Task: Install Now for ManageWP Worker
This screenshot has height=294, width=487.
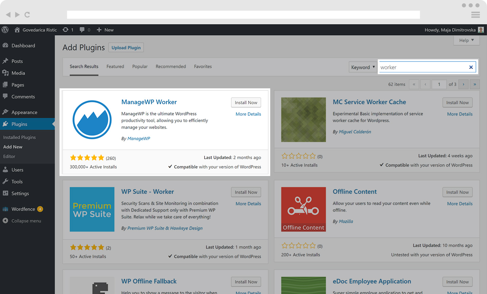Action: [246, 102]
